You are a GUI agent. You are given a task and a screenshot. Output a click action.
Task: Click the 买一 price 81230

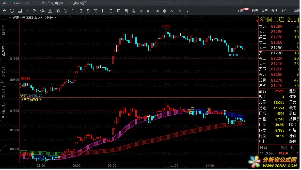click(277, 53)
